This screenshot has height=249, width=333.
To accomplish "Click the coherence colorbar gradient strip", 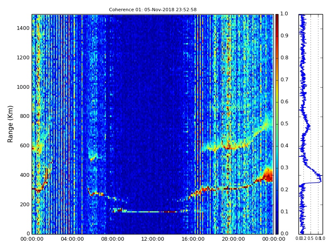I will point(277,124).
